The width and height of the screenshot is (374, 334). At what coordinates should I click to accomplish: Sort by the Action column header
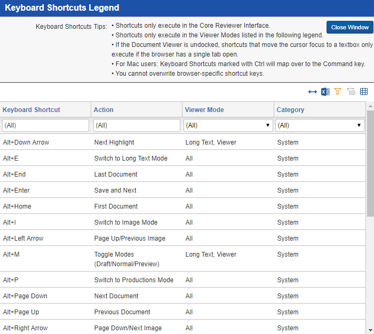coord(104,110)
